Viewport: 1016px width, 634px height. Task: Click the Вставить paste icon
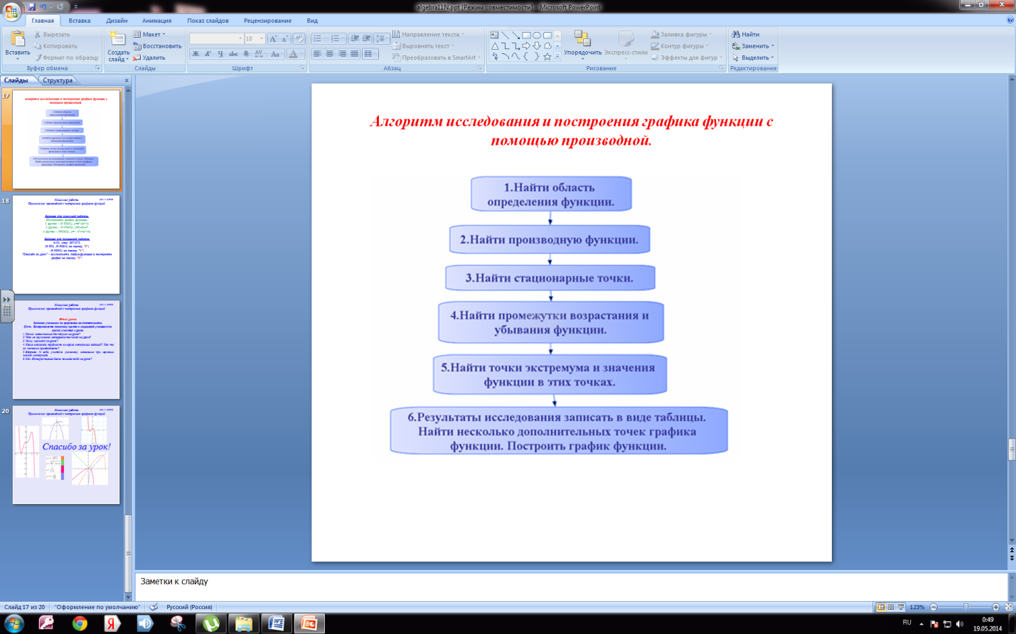pos(17,39)
